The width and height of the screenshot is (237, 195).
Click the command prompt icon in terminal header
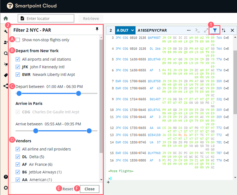click(x=197, y=30)
